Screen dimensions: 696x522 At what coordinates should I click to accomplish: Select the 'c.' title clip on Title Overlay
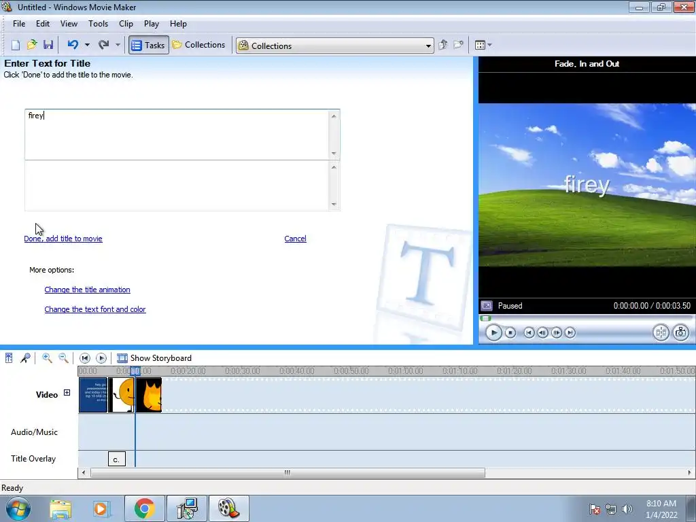pos(117,459)
